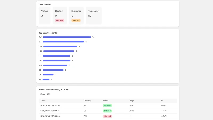Click the FR bar in the chart
The image size is (213, 120).
(56, 56)
